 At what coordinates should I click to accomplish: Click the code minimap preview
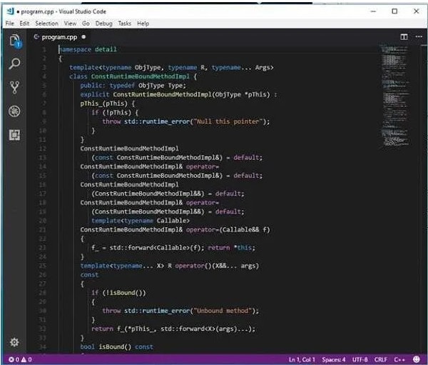coord(394,96)
